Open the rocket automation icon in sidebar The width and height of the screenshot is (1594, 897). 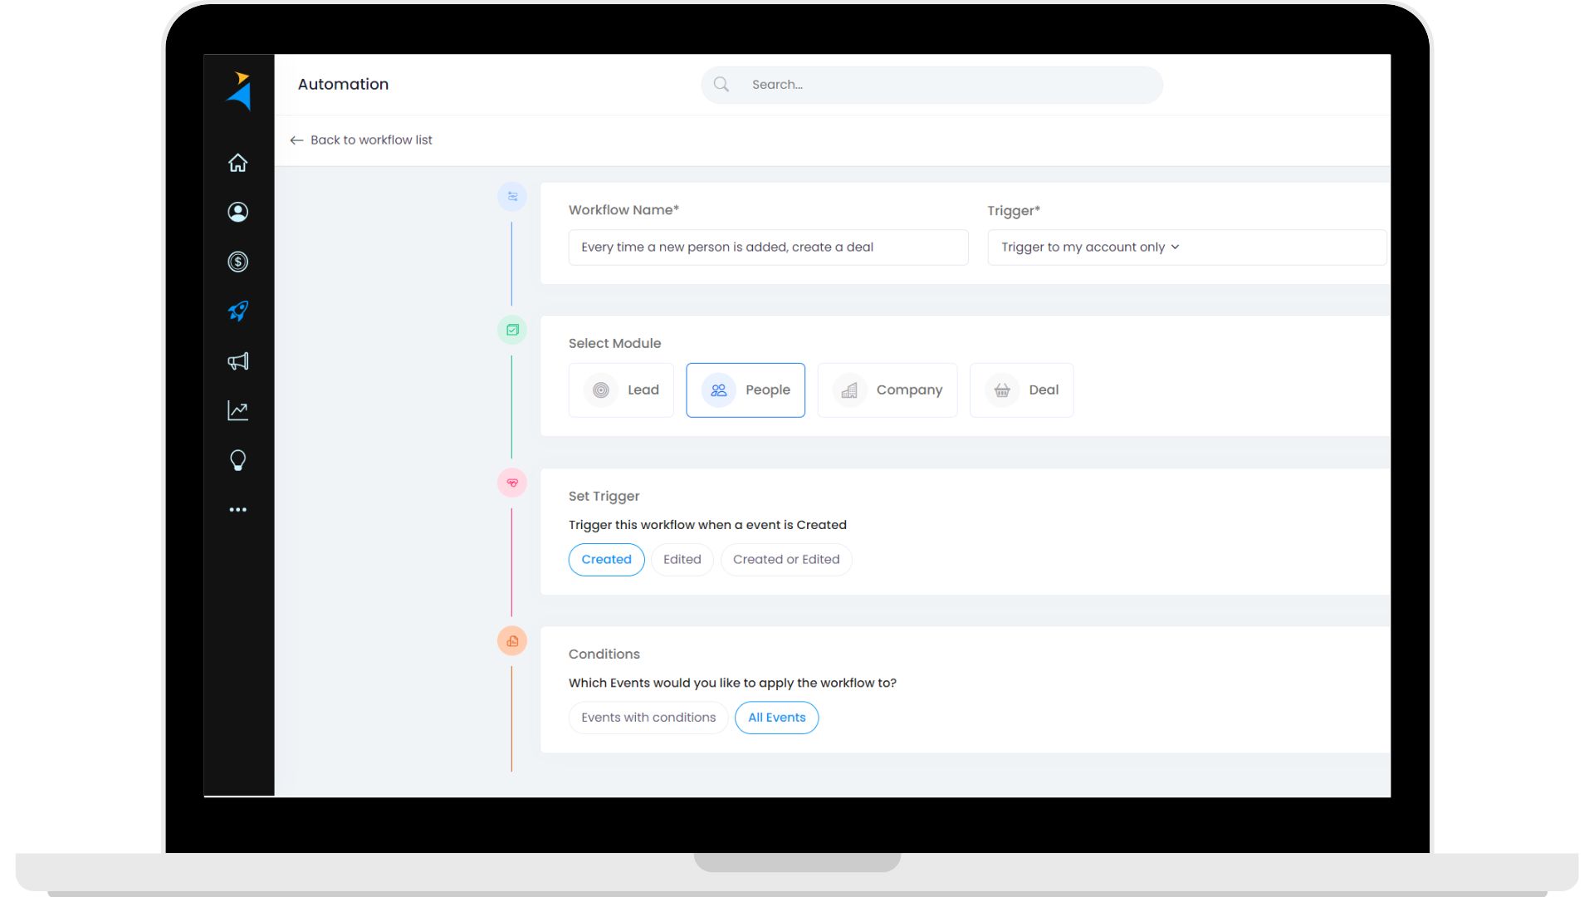[x=238, y=311]
